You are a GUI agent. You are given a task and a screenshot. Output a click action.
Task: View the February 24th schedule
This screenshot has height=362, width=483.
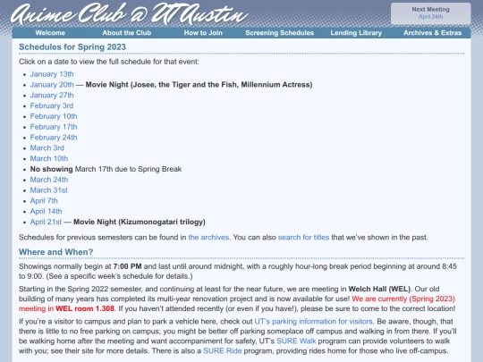(54, 138)
